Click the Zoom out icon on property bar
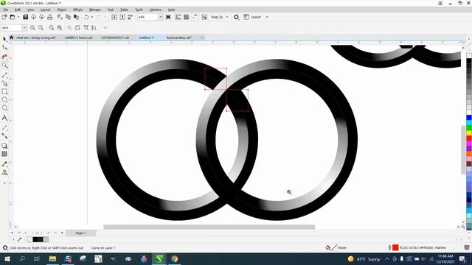The image size is (472, 265). [41, 28]
